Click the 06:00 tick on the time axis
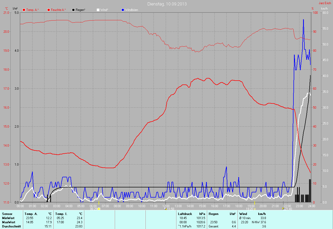Image resolution: width=333 pixels, height=229 pixels. pos(93,206)
